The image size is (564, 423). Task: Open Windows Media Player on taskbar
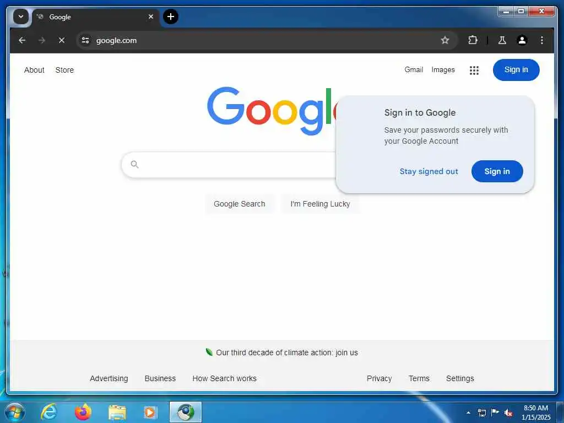[150, 413]
